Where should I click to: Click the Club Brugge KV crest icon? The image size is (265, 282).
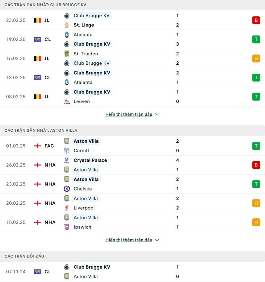[x=66, y=15]
